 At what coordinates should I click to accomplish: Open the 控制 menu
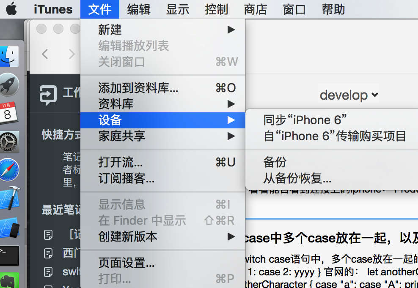[217, 9]
